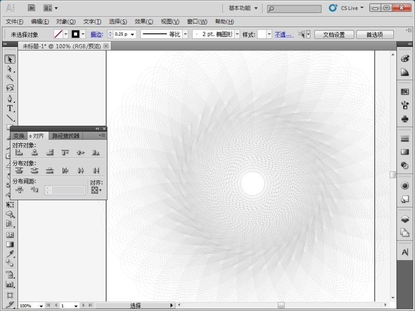This screenshot has width=415, height=311.
Task: Select the Blend tool
Action: [x=10, y=263]
